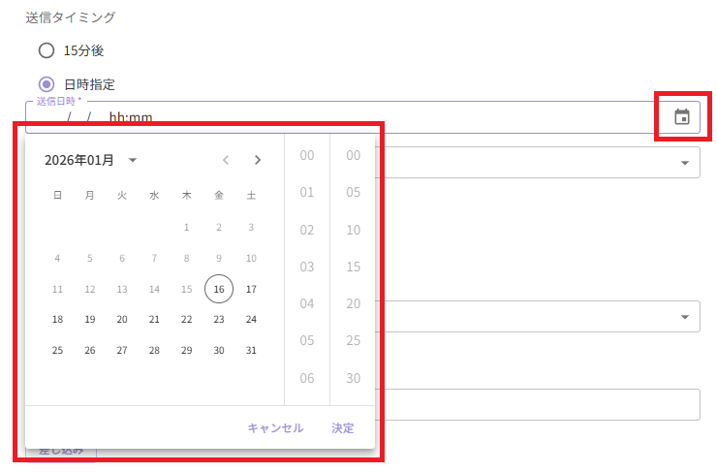The width and height of the screenshot is (717, 472).
Task: Select date 16 in the calendar
Action: pos(219,289)
